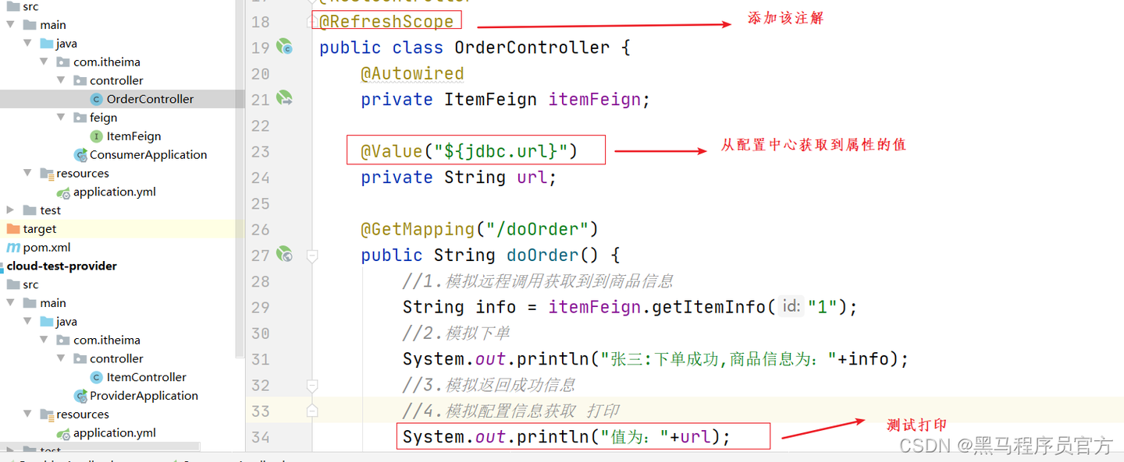Open the ItemFeign interface file
1124x462 pixels.
point(133,136)
